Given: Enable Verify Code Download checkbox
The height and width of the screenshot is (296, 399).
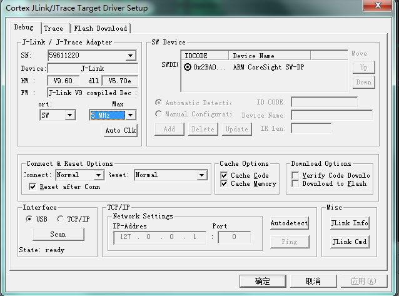Looking at the screenshot, I should click(x=295, y=175).
